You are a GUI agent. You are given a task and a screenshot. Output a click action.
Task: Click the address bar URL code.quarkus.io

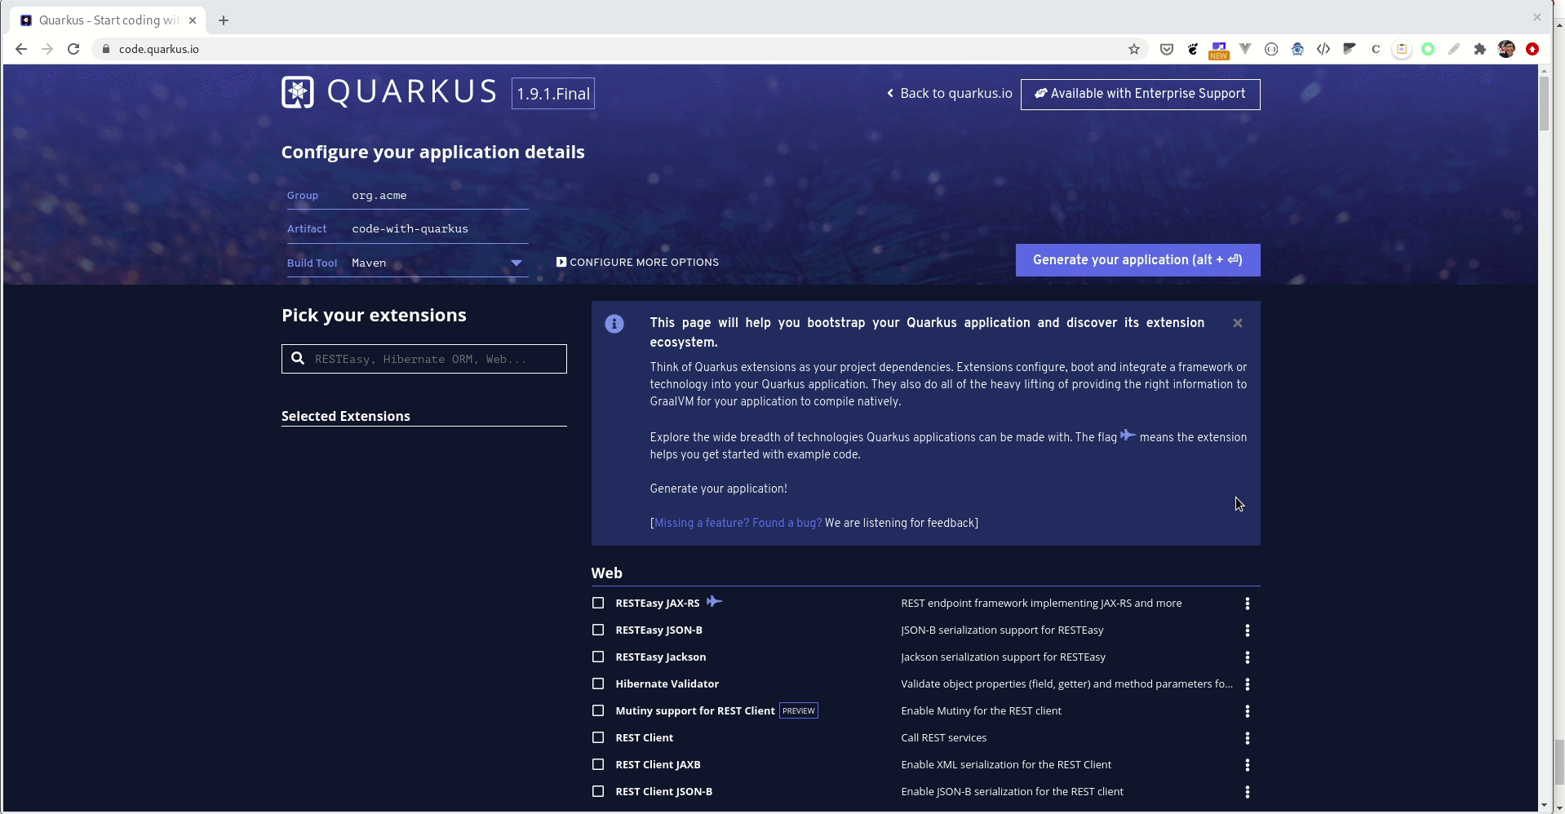(159, 49)
